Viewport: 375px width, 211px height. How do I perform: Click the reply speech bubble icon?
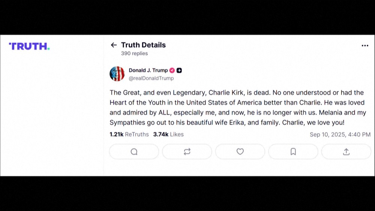[134, 151]
